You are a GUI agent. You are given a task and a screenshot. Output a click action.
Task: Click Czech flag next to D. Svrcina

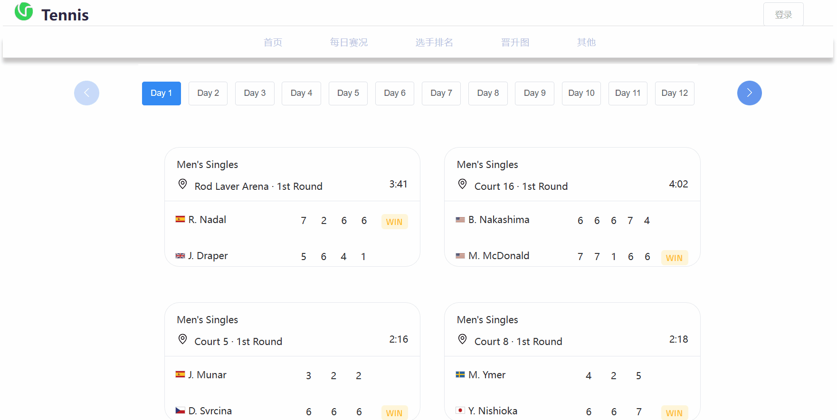[180, 411]
